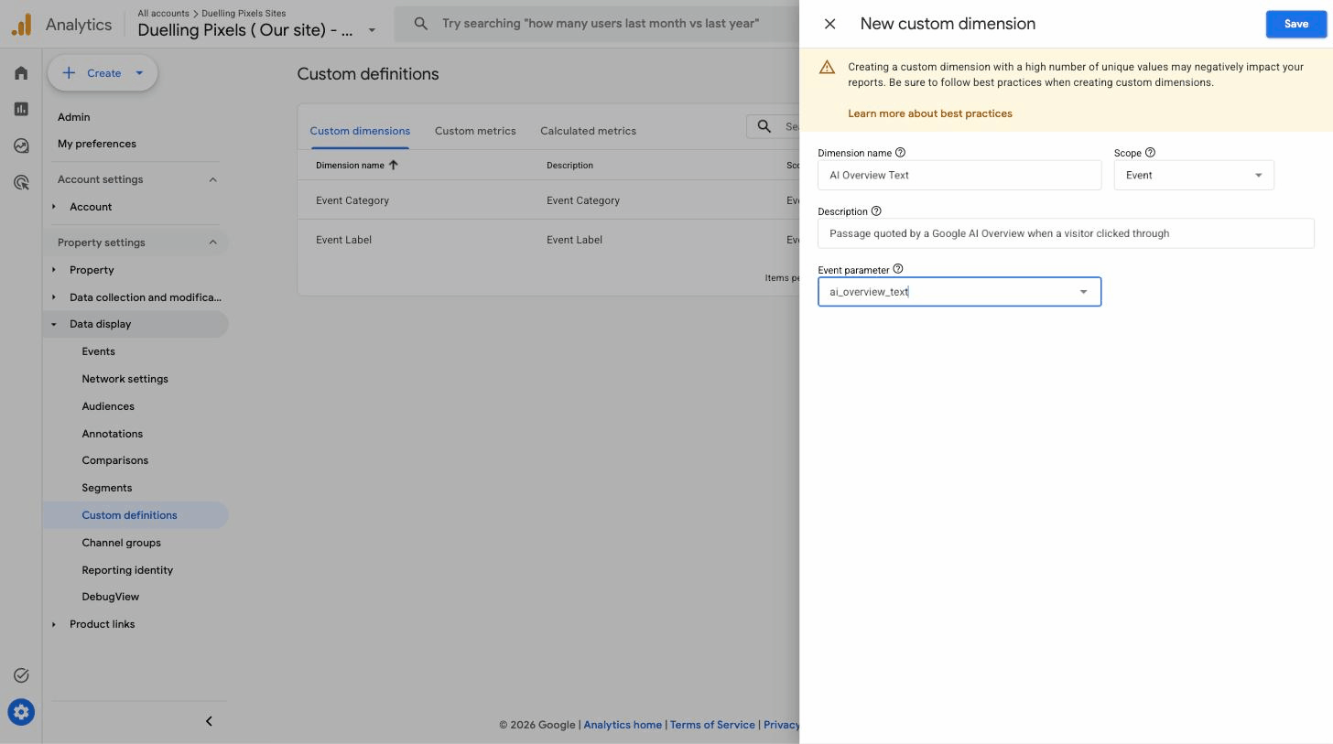The height and width of the screenshot is (744, 1333).
Task: Click the Admin gear icon
Action: pos(21,712)
